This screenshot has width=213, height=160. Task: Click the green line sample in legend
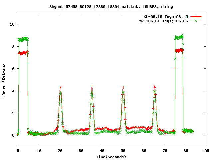click(x=196, y=21)
